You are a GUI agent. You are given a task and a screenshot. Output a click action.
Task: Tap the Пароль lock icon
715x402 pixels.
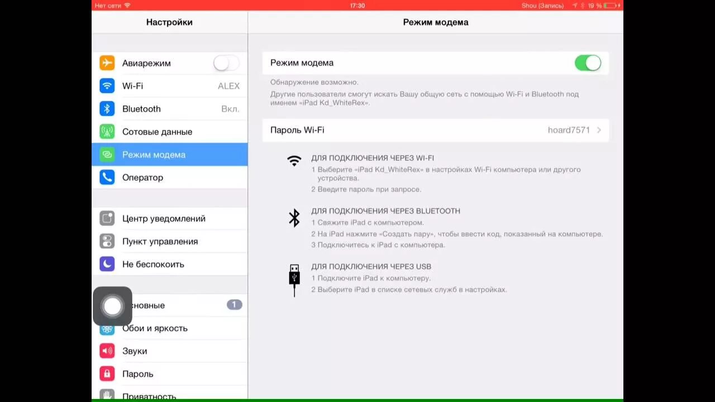tap(107, 374)
